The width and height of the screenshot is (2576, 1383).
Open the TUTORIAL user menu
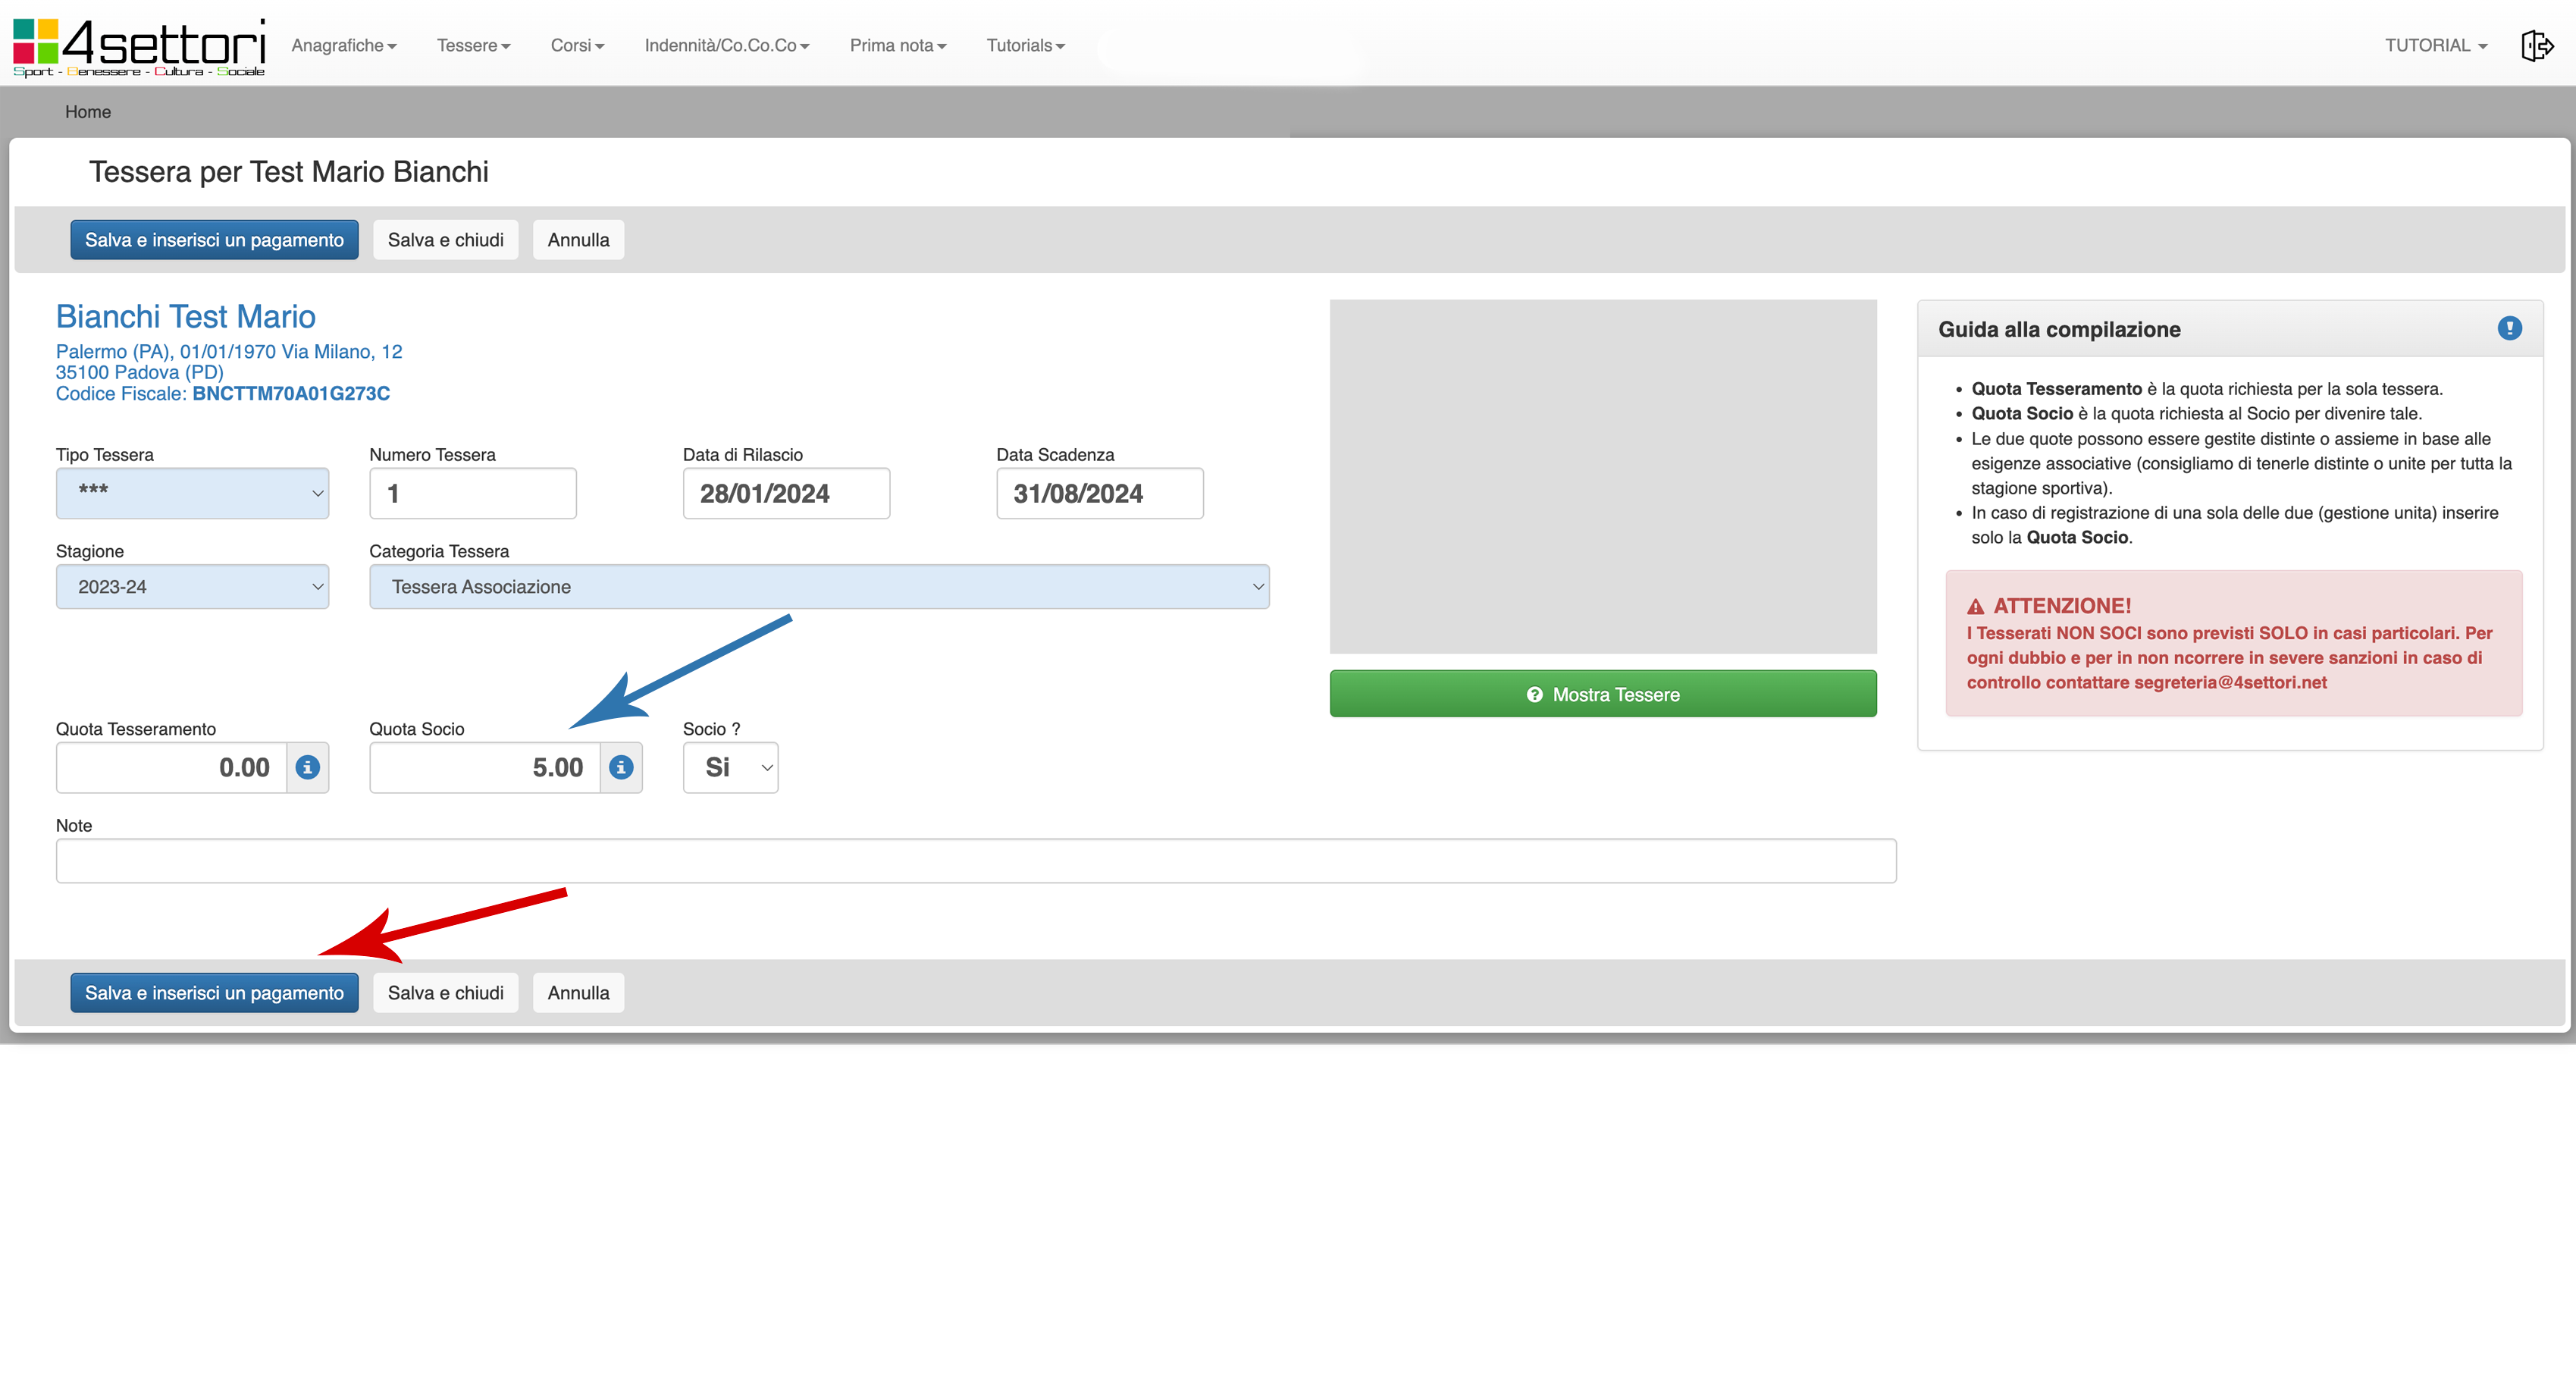click(2435, 46)
